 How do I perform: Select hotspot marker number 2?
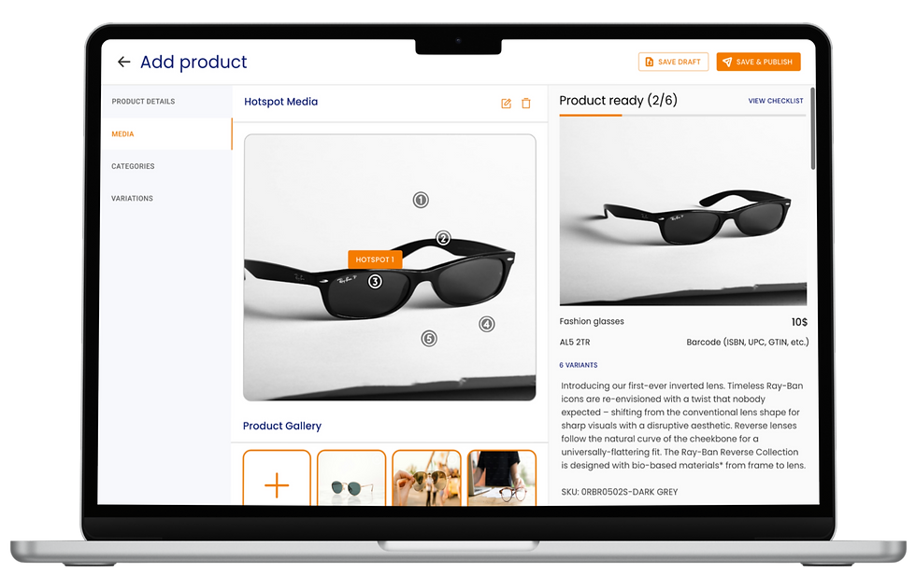pyautogui.click(x=443, y=238)
